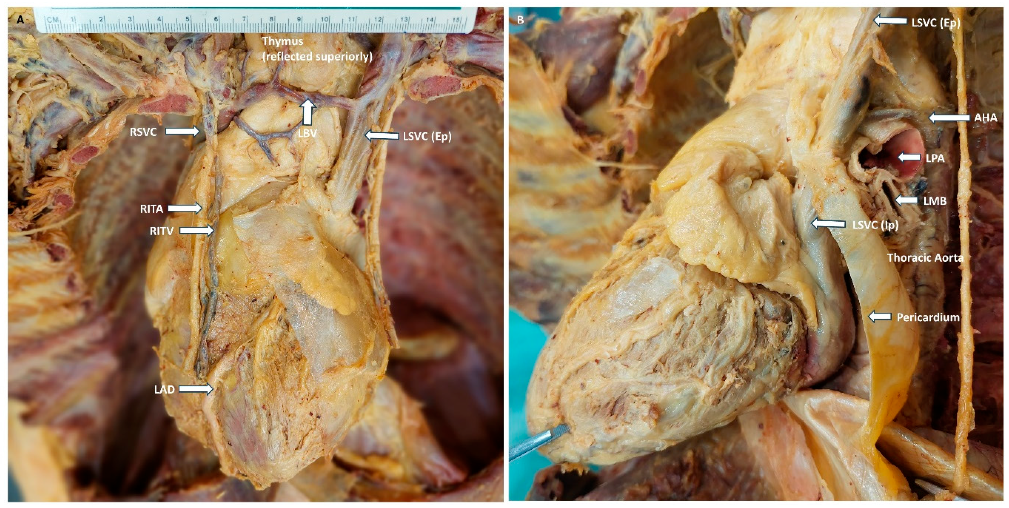Click the LAD arrow marker
The width and height of the screenshot is (1009, 508).
point(196,389)
